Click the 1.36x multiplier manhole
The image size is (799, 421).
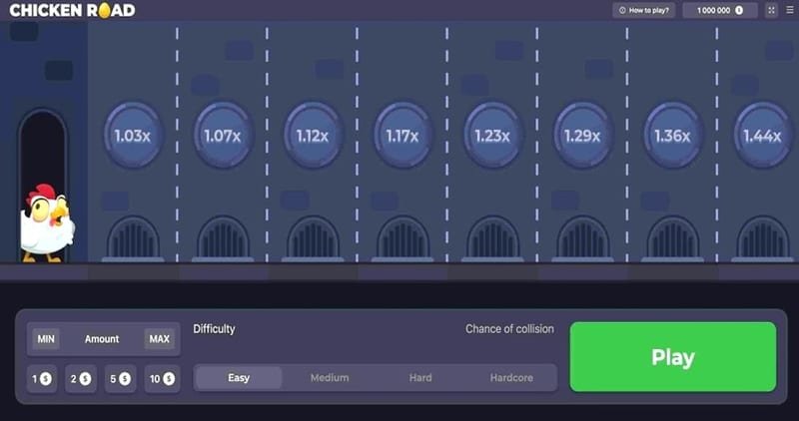672,136
